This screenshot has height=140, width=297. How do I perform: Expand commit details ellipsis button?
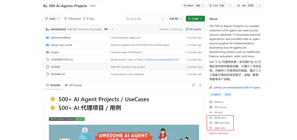click(x=106, y=29)
